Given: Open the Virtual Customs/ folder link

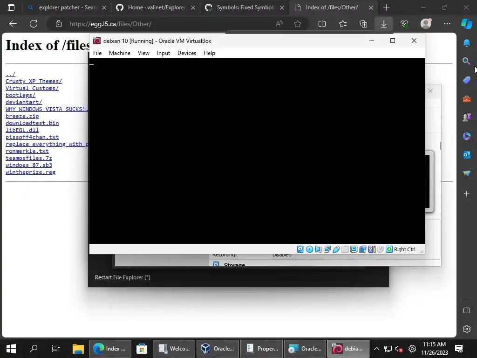Looking at the screenshot, I should point(32,88).
